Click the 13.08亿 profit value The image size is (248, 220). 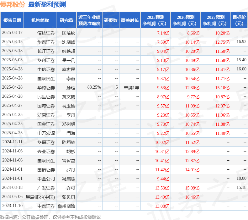click(162, 206)
